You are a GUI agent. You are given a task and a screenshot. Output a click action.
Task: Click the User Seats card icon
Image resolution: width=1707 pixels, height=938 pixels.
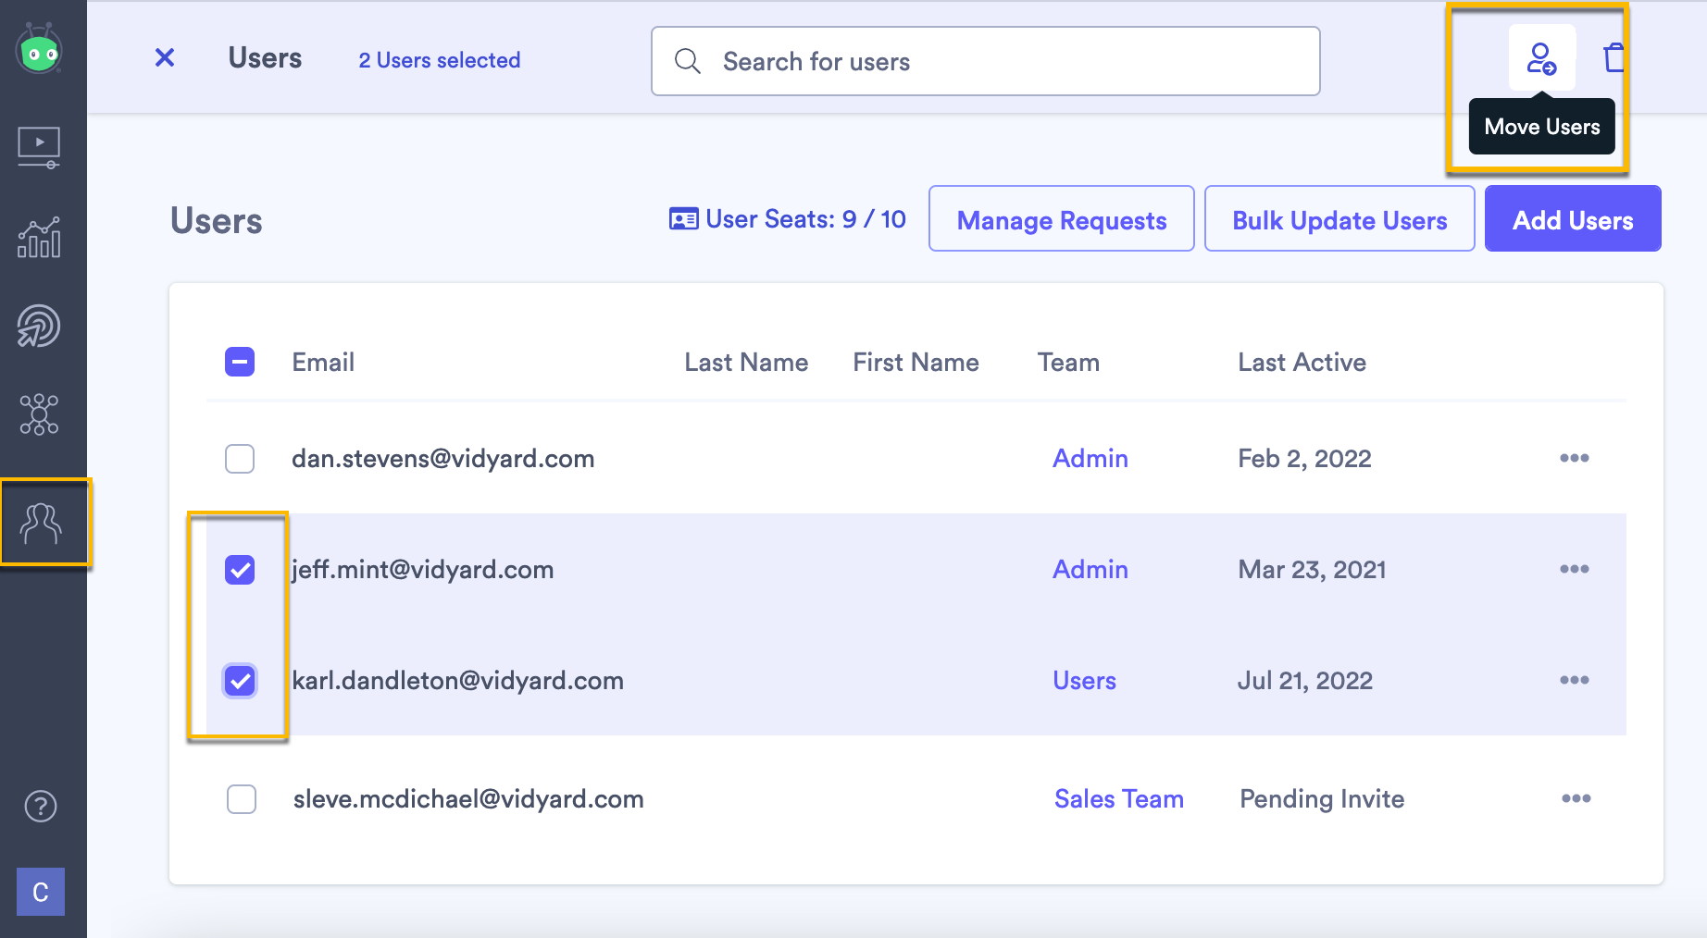click(684, 219)
